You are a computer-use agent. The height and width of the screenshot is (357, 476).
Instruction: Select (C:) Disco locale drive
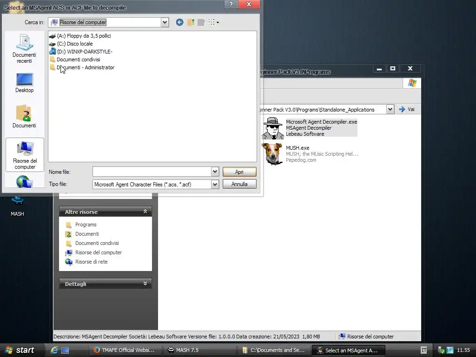coord(71,44)
